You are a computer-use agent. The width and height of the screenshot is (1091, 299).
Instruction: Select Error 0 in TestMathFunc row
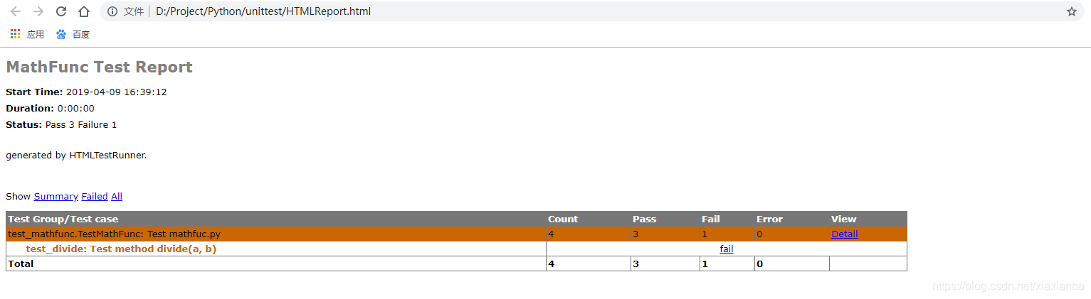(x=759, y=234)
